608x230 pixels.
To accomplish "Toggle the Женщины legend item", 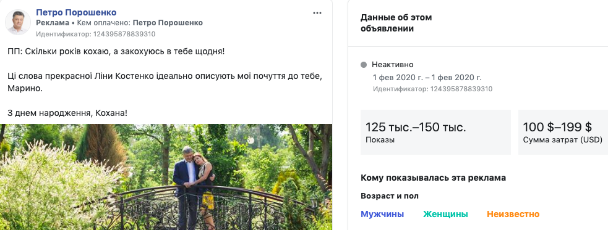I will point(445,214).
